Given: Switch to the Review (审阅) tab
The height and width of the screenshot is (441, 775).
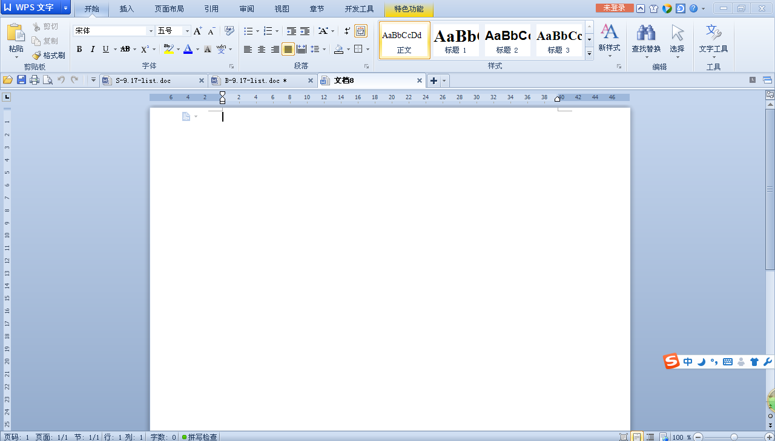Looking at the screenshot, I should coord(246,8).
